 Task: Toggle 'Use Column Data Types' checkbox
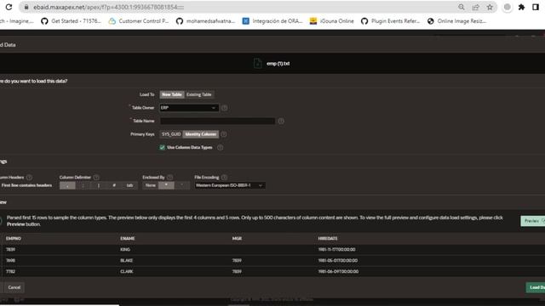click(163, 147)
